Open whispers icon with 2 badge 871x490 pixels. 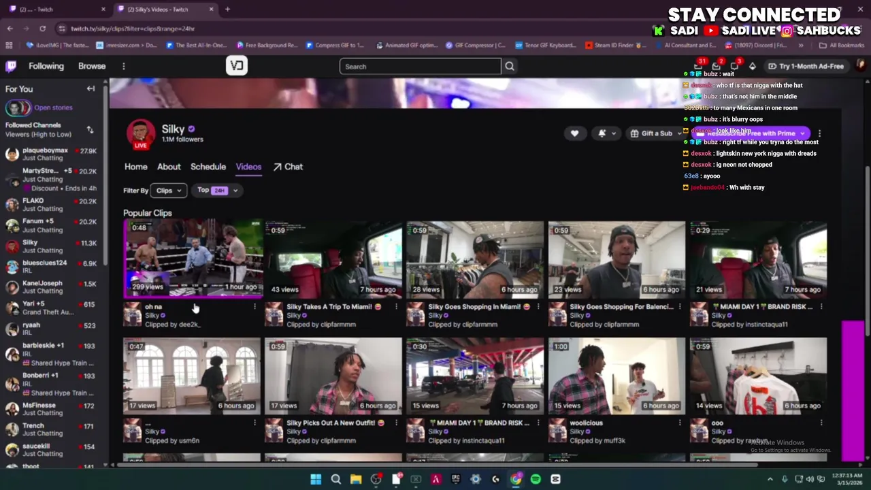[717, 66]
